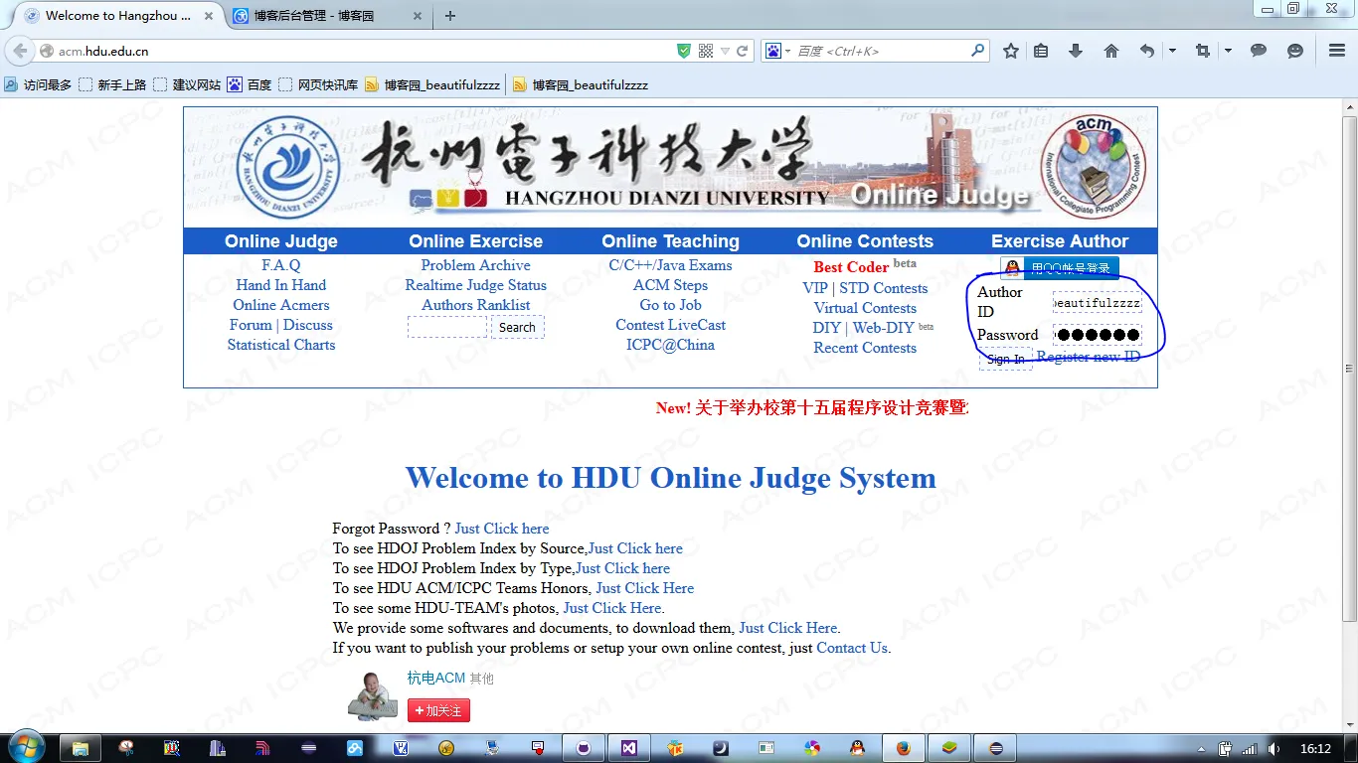Open the downloads arrow icon
1358x763 pixels.
(1075, 51)
